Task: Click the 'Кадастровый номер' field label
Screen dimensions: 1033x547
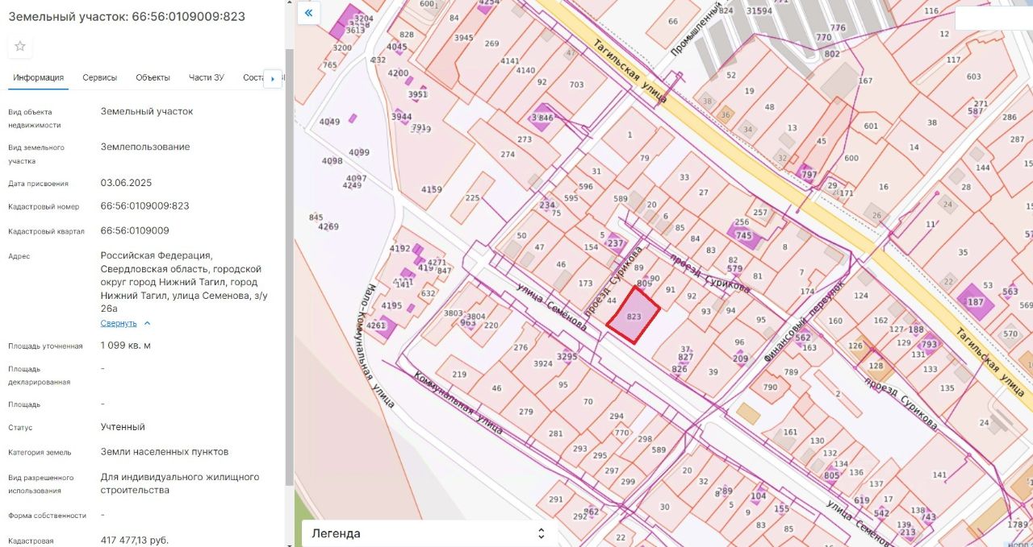Action: point(44,207)
